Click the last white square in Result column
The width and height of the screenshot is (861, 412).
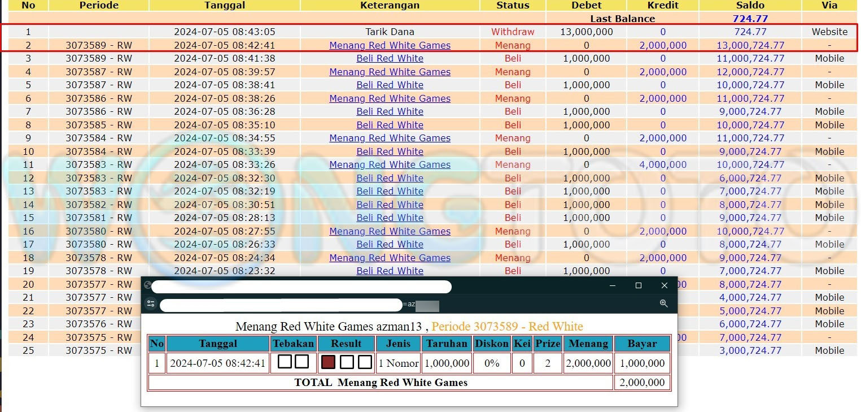(365, 362)
